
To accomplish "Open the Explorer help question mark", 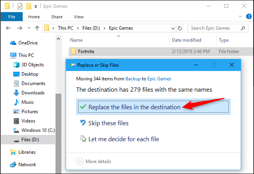I will (249, 16).
